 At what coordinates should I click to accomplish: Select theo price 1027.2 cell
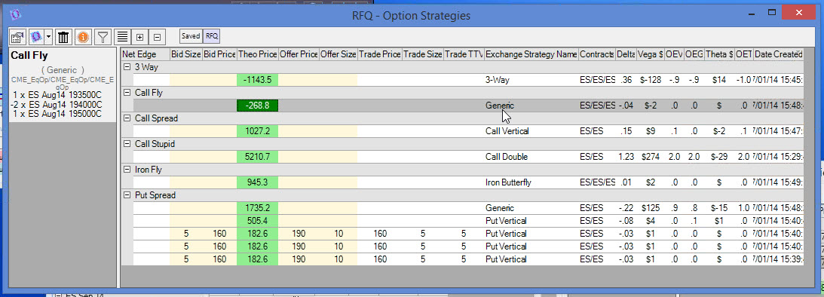point(258,131)
